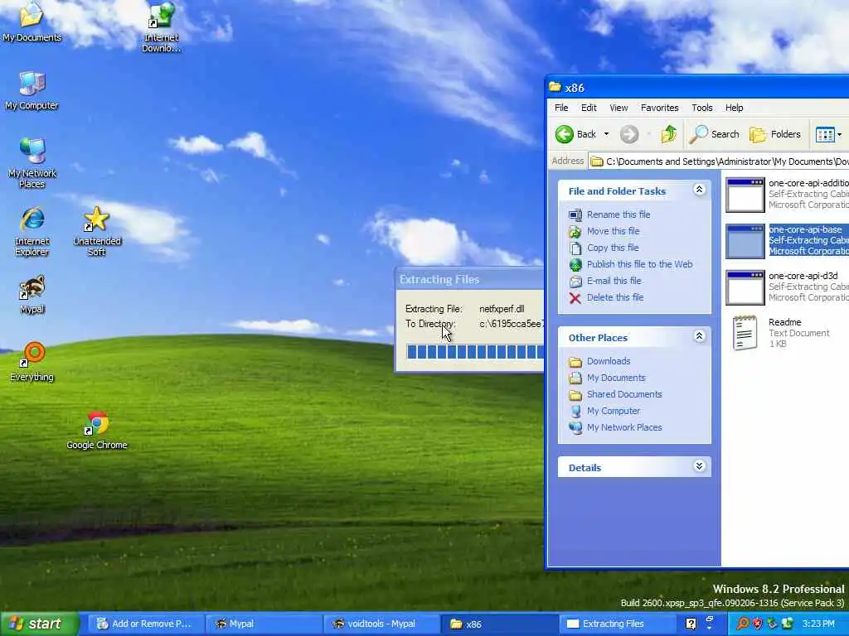Screen dimensions: 849x636
Task: Click Move this file link
Action: tap(613, 231)
